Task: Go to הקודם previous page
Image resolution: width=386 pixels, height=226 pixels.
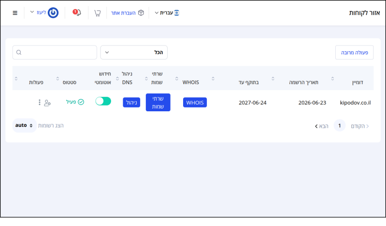Action: tap(359, 126)
